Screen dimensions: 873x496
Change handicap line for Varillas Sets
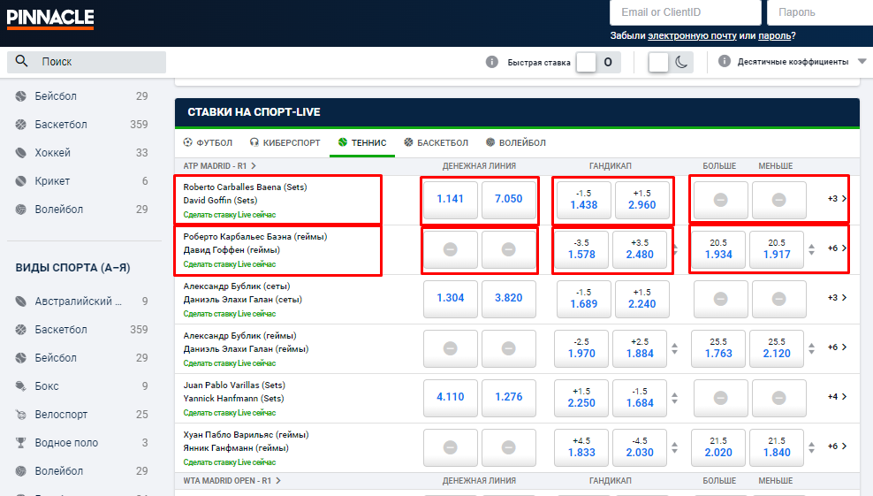tap(675, 399)
